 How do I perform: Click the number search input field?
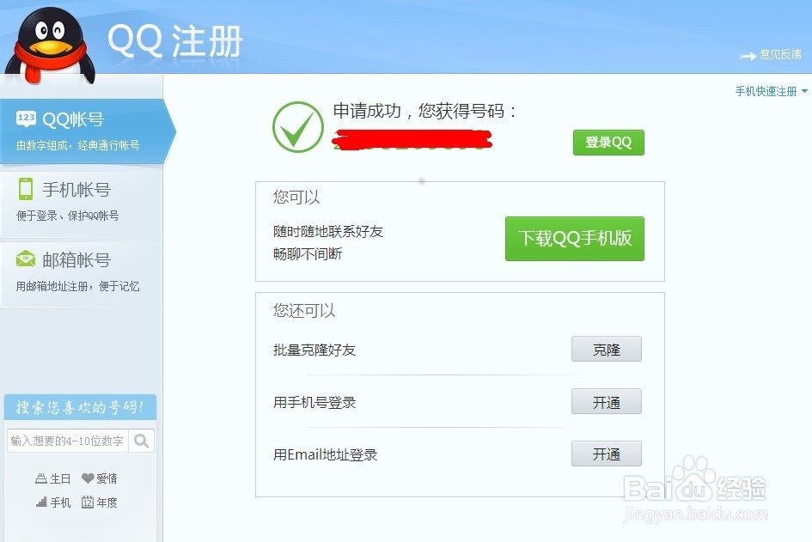click(x=69, y=440)
